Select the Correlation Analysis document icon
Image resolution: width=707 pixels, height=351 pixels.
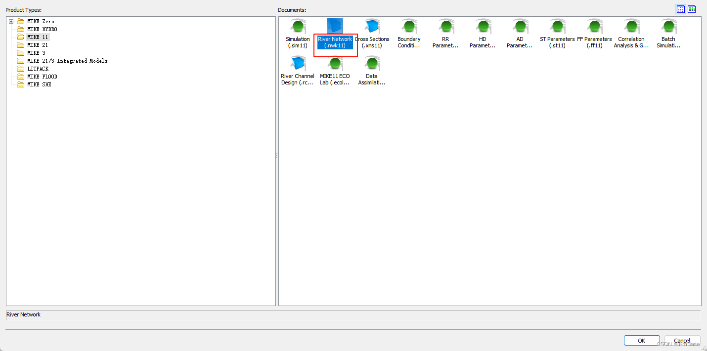point(631,27)
